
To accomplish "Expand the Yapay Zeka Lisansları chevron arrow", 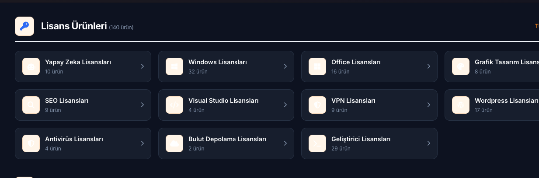I will (143, 66).
